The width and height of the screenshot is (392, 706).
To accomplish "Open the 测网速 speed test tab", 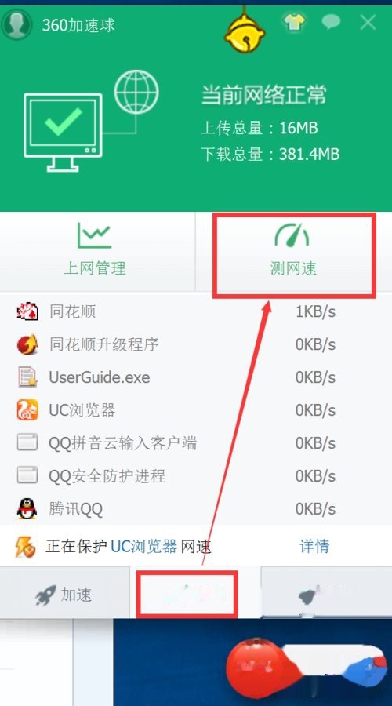I will point(293,255).
